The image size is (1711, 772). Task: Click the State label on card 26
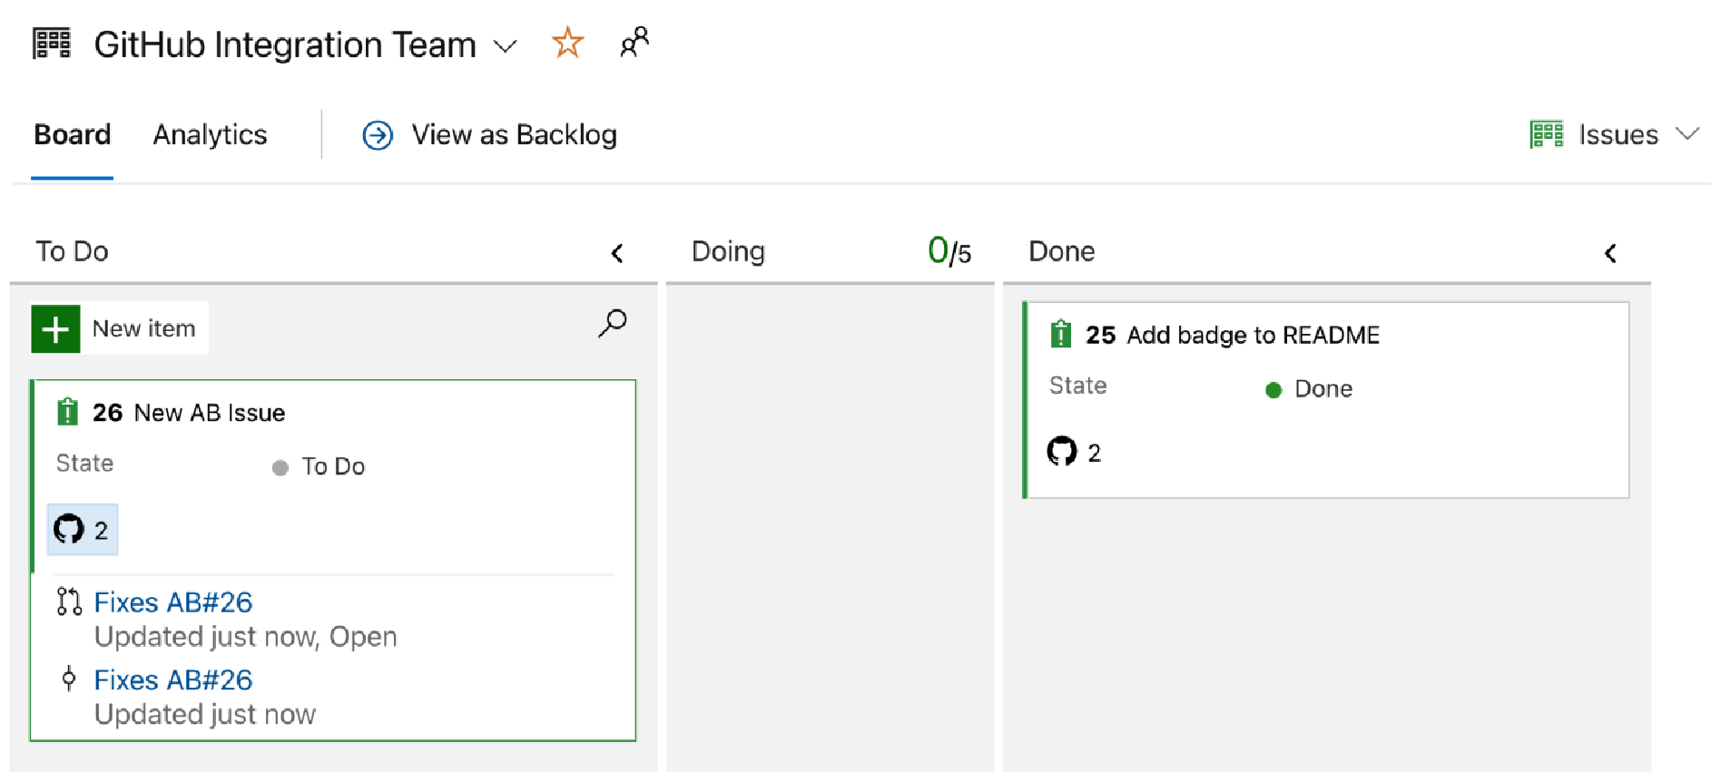[x=85, y=464]
